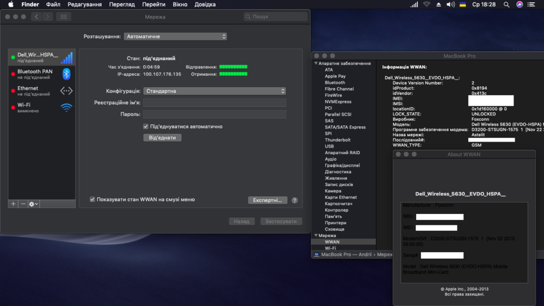Open the volume icon in menu bar
This screenshot has height=306, width=544.
[x=450, y=4]
